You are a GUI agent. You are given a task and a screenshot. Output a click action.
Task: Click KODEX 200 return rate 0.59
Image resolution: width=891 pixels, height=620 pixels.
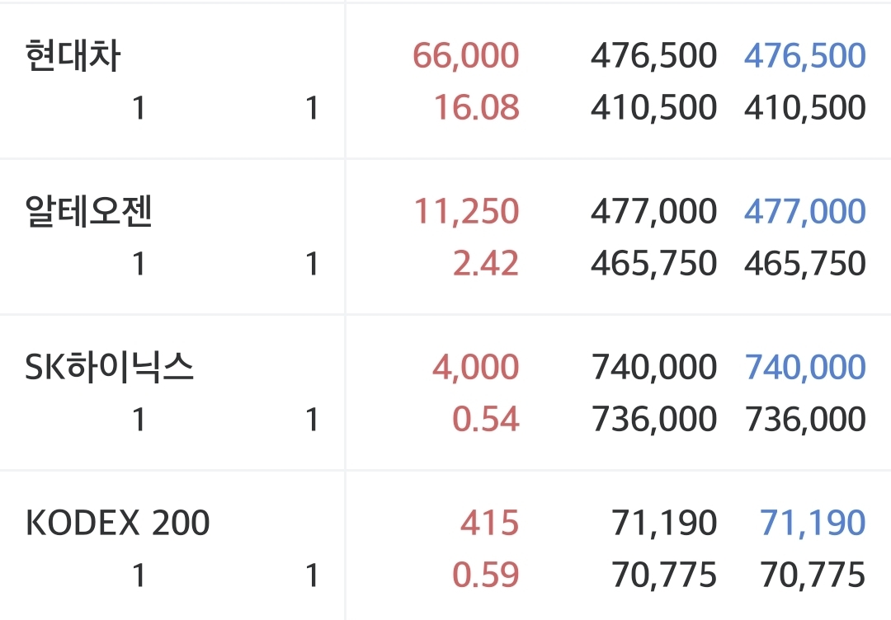point(486,575)
